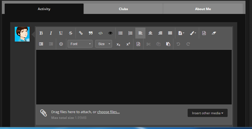This screenshot has width=252, height=129.
Task: Switch to the About Me tab
Action: pyautogui.click(x=203, y=9)
